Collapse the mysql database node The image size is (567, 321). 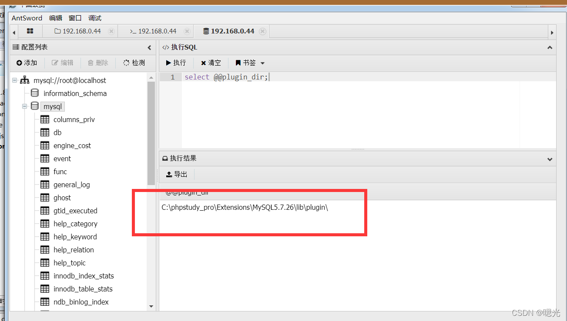point(25,106)
